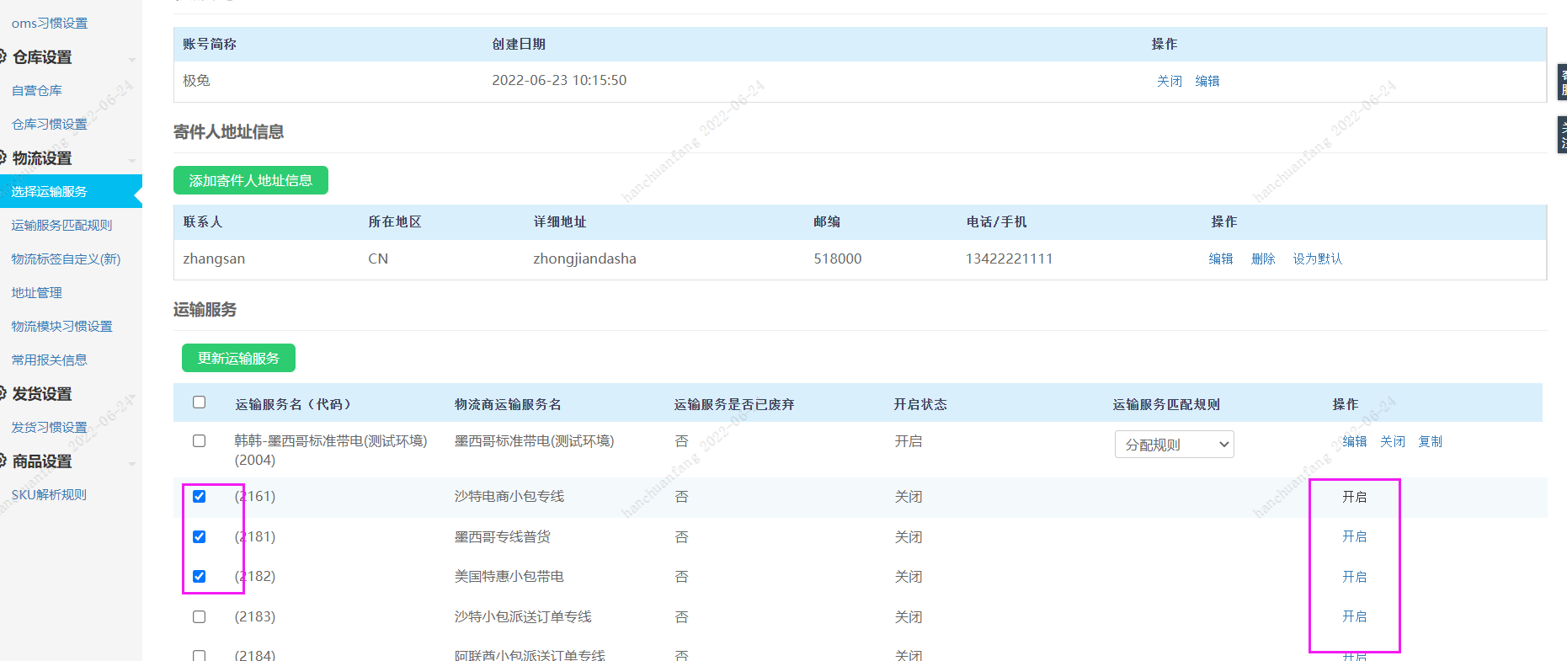Click 添加寄件人地址信息 button
Image resolution: width=1567 pixels, height=661 pixels.
(x=251, y=180)
